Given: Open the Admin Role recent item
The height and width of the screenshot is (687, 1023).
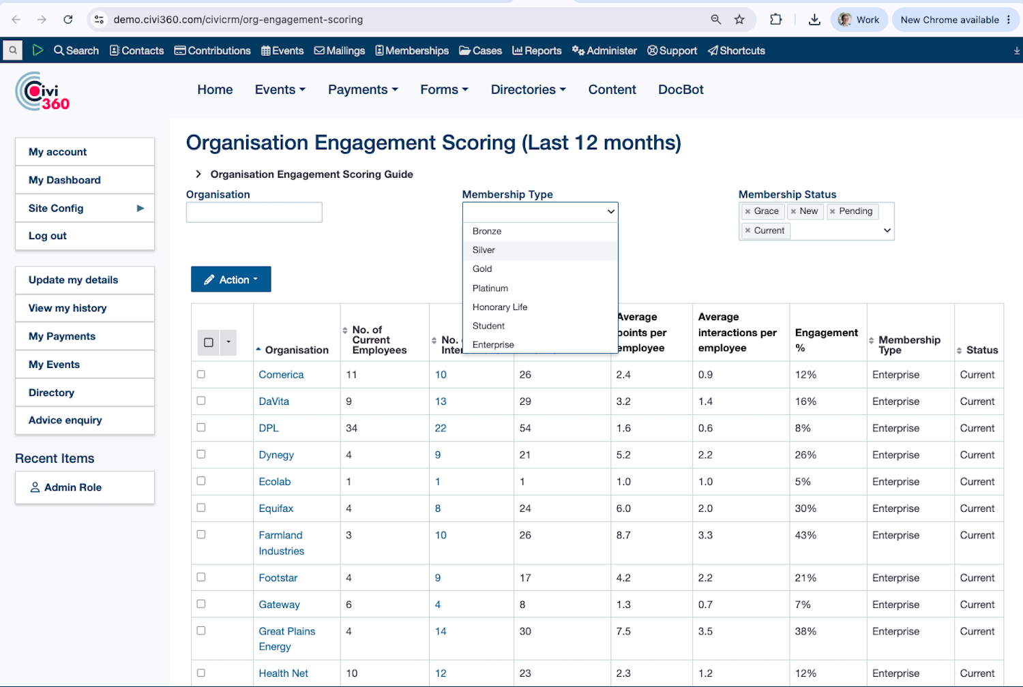Looking at the screenshot, I should [85, 487].
